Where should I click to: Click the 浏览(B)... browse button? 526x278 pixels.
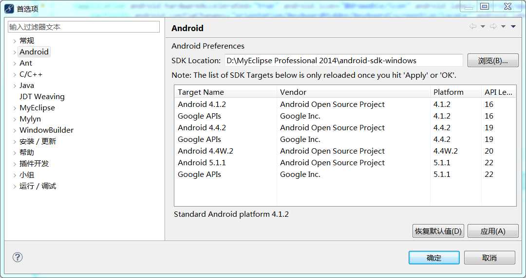pyautogui.click(x=492, y=61)
